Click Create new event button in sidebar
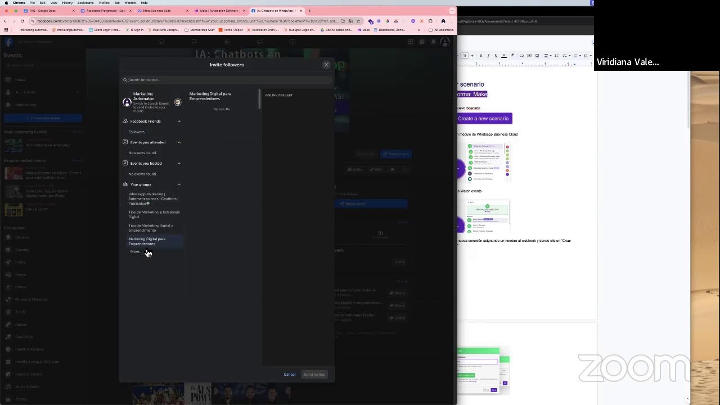Screen dimensions: 720x405 pos(43,118)
